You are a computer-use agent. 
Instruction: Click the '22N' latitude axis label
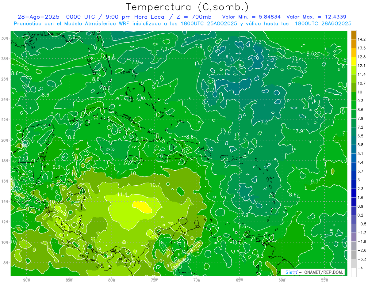click(5, 120)
